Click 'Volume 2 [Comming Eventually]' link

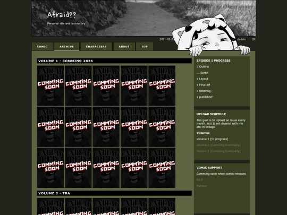218,145
